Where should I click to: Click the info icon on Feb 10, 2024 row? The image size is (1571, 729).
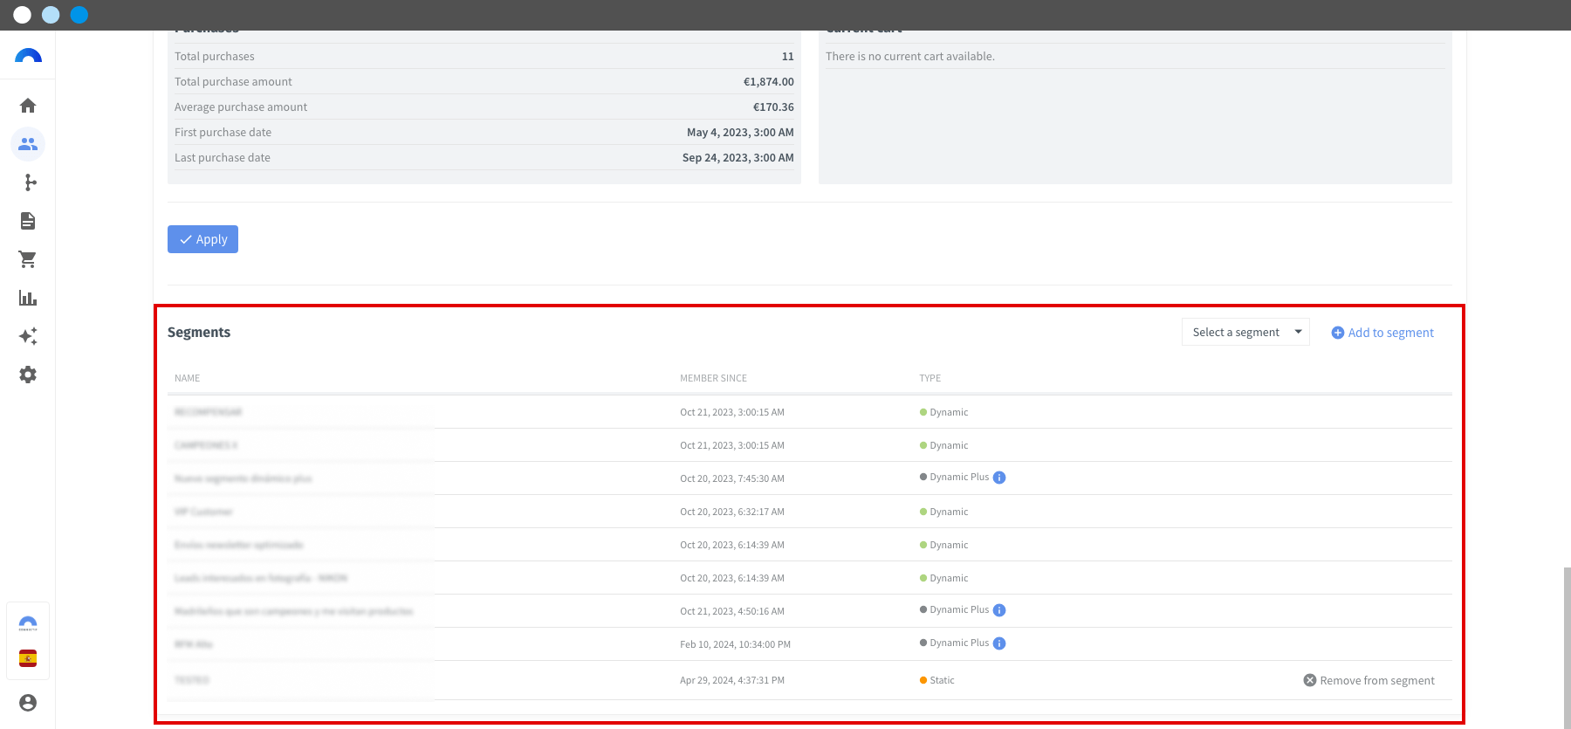pyautogui.click(x=999, y=643)
